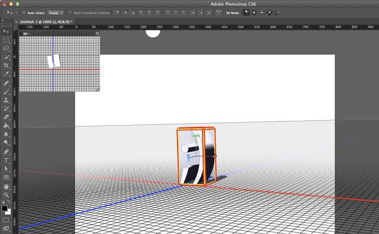Select the History Brush tool
Screen dimensions: 379x234
pos(6,108)
